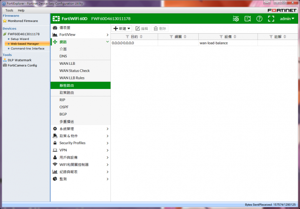Click the system management gear icon
Viewport: 300px width, 209px height.
click(x=55, y=129)
